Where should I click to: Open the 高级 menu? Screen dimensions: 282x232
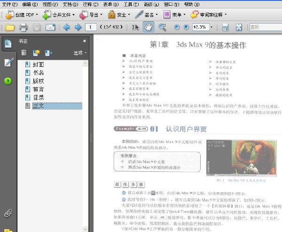(151, 4)
